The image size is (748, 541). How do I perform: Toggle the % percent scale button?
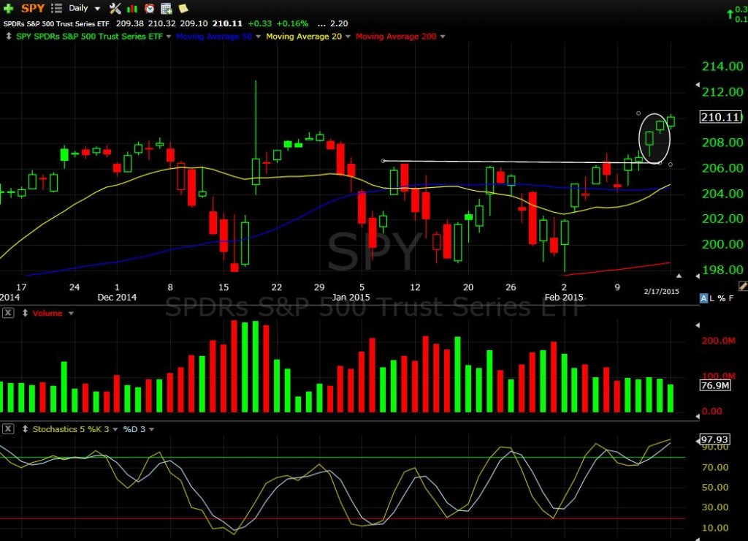[721, 298]
